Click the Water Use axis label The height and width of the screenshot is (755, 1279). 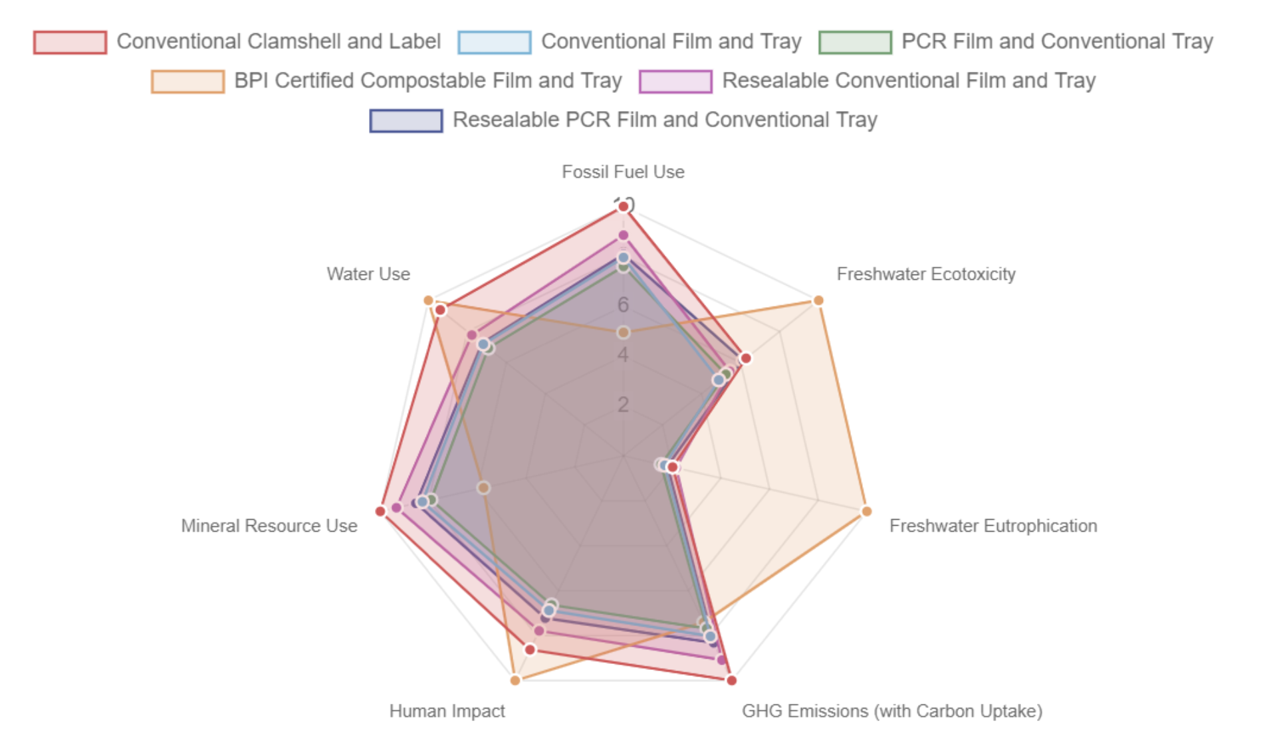(368, 274)
